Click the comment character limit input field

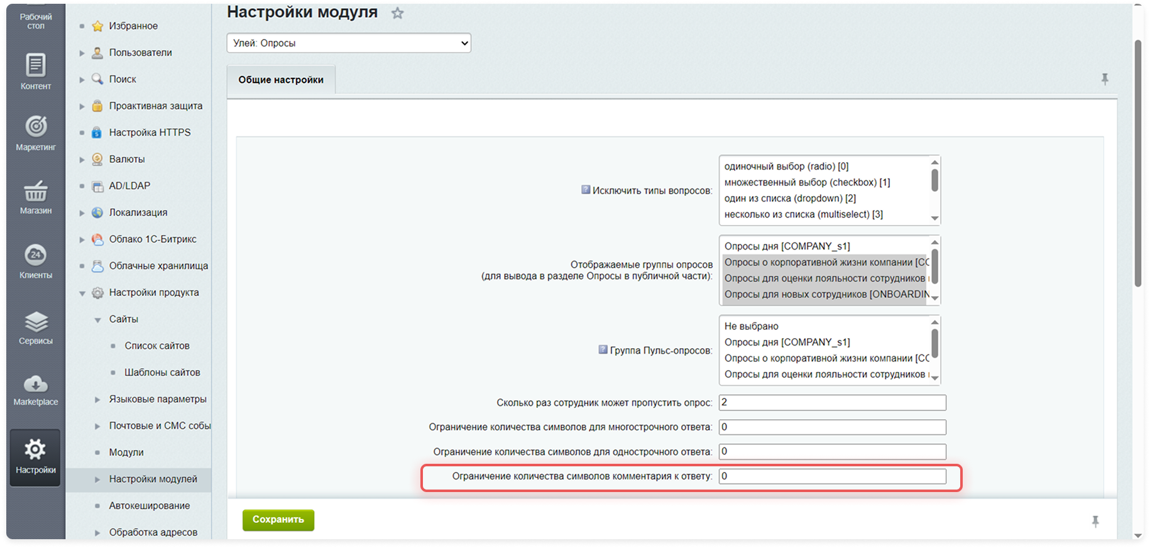click(x=832, y=476)
